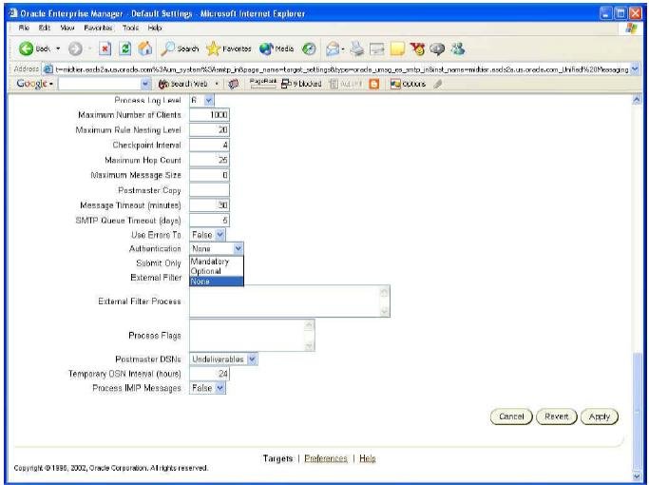649x485 pixels.
Task: Open the View menu
Action: [x=67, y=28]
